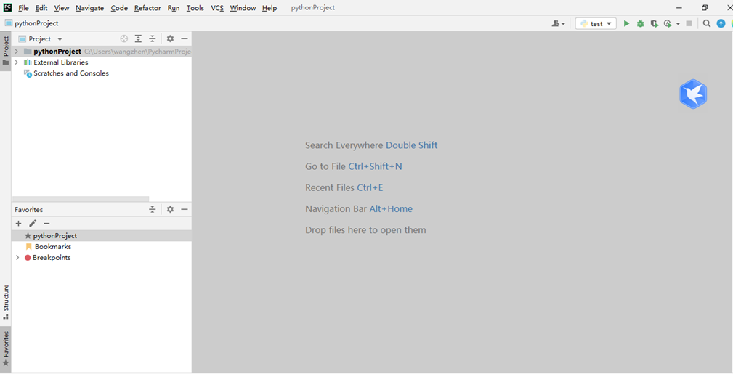
Task: Open Project panel gear options
Action: click(x=170, y=38)
